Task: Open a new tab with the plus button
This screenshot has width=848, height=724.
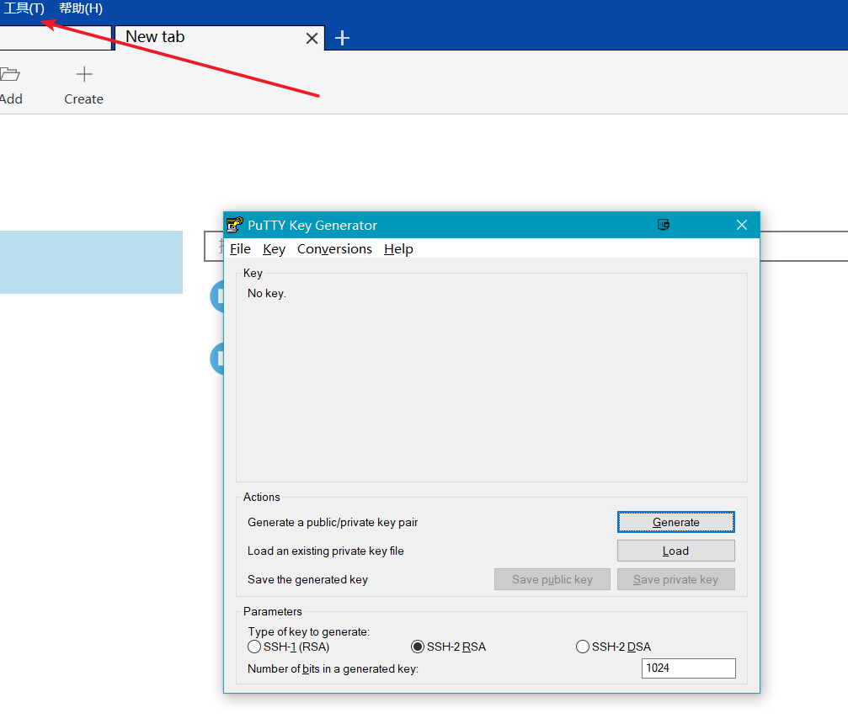Action: [x=342, y=38]
